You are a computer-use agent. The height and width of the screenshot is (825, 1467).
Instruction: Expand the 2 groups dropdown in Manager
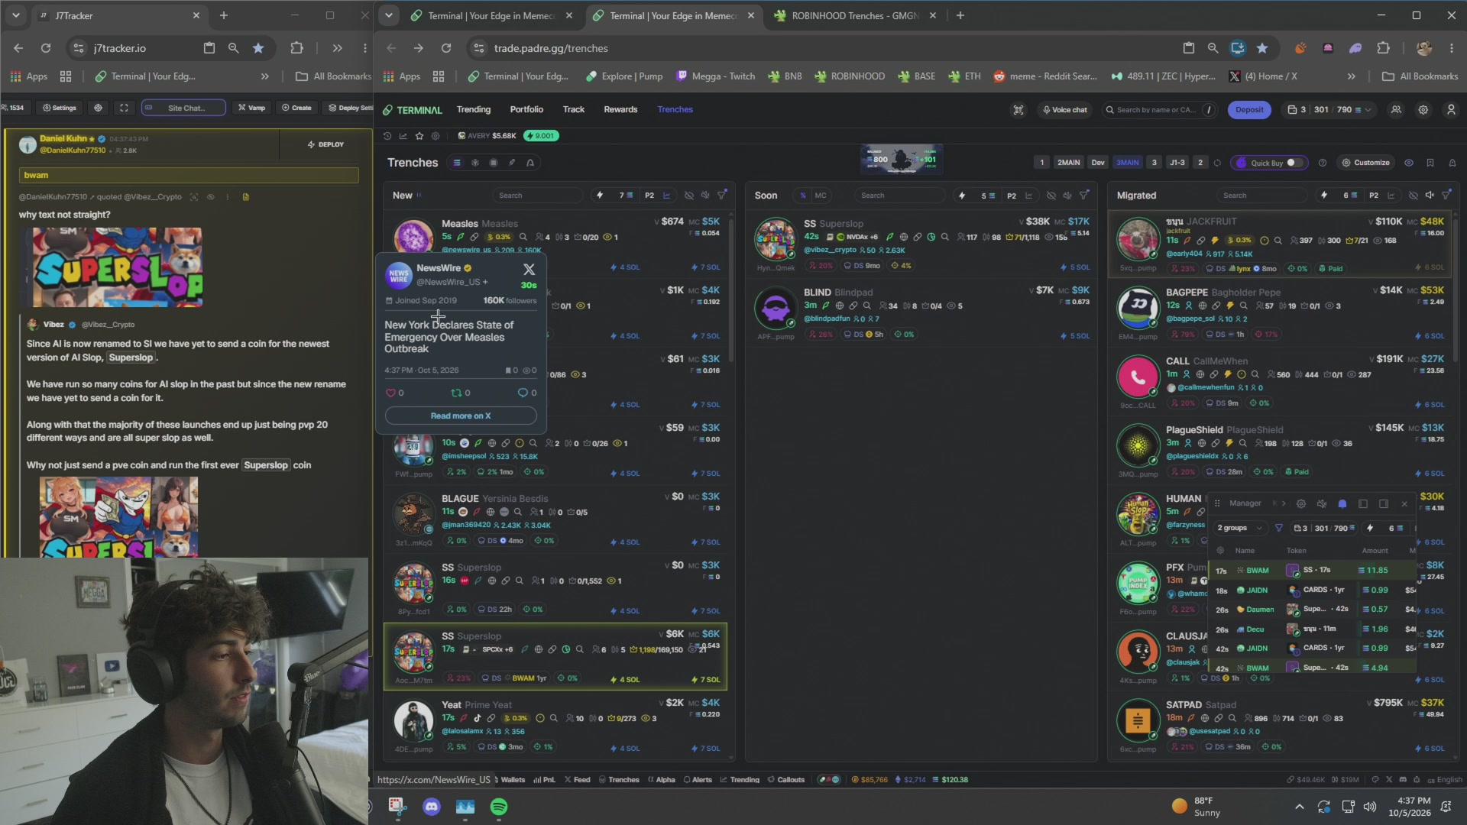click(x=1239, y=529)
